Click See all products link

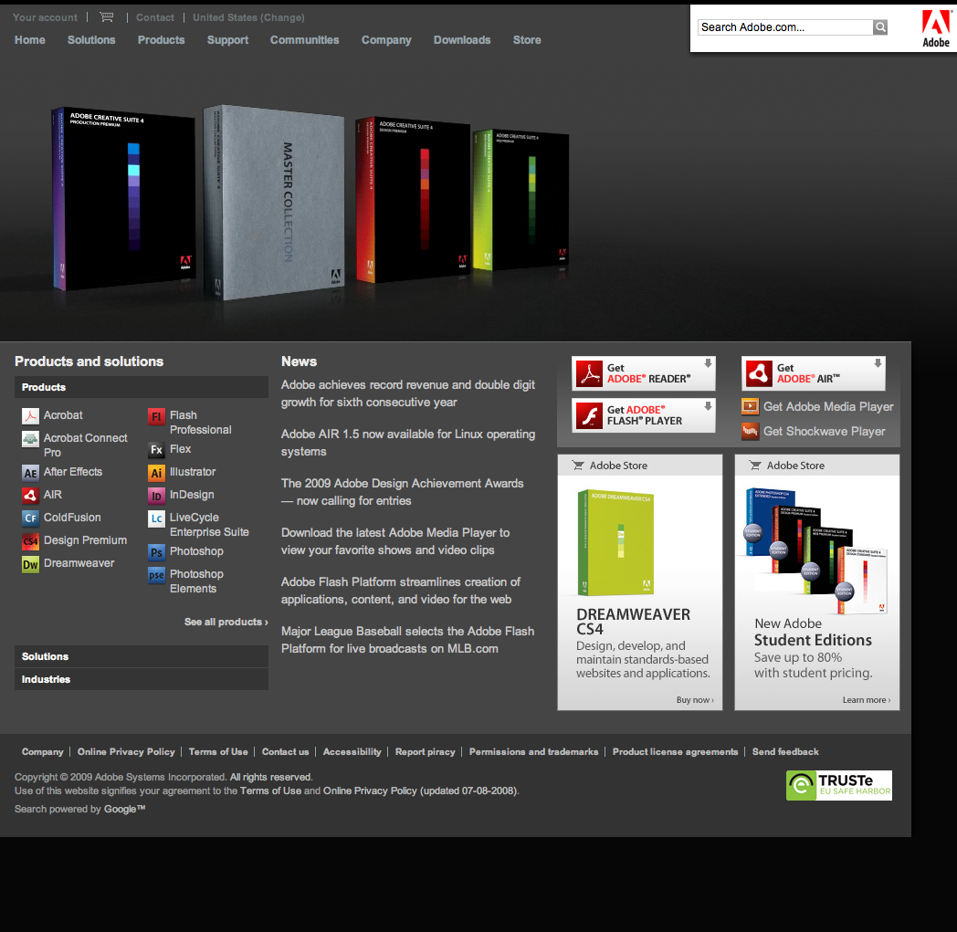pos(226,622)
